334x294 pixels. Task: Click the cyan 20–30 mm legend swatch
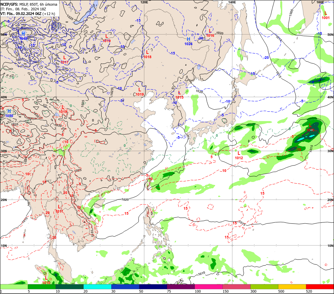[97, 287]
